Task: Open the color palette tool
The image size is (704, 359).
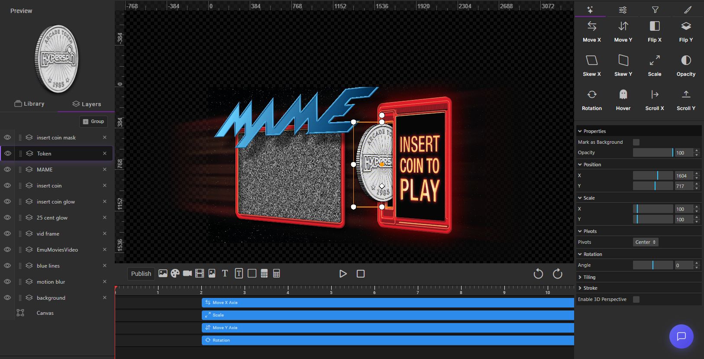Action: click(175, 273)
